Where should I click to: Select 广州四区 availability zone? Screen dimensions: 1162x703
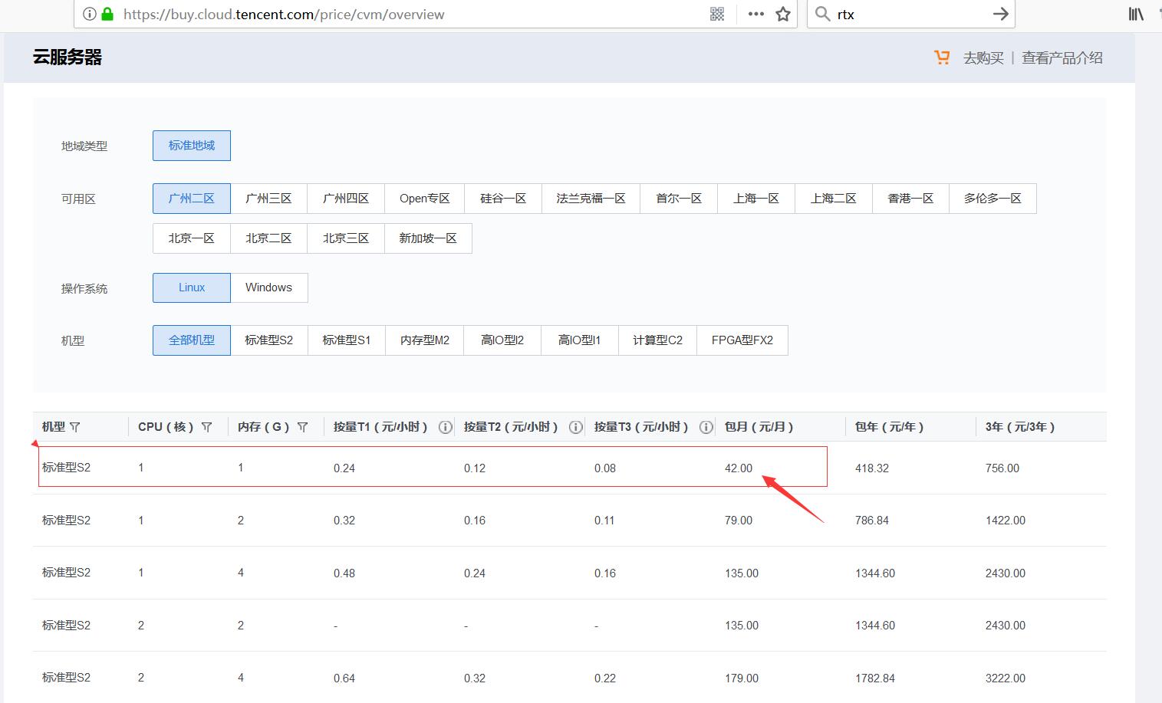click(346, 199)
